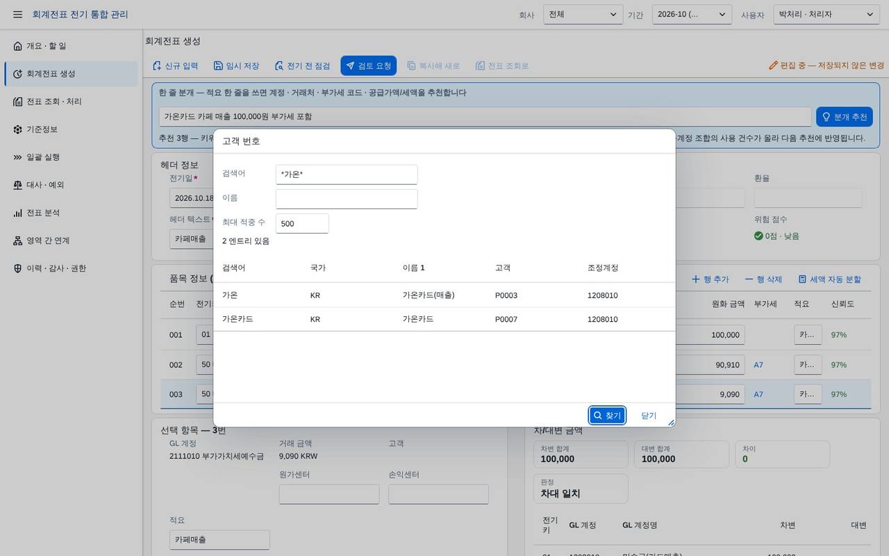This screenshot has height=556, width=889.
Task: Open the hamburger navigation menu
Action: [18, 15]
